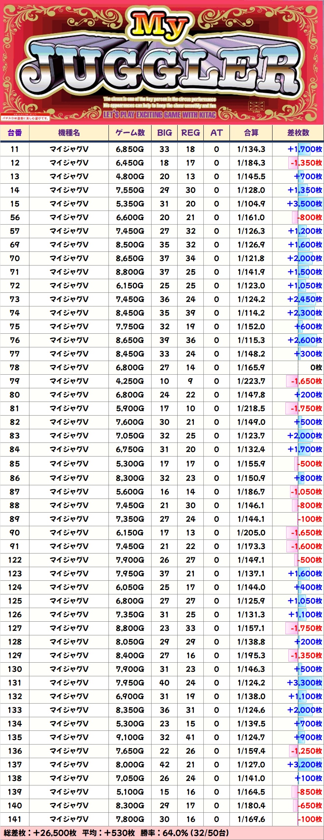Select the 差枚数 column header
This screenshot has width=324, height=840.
tap(298, 133)
